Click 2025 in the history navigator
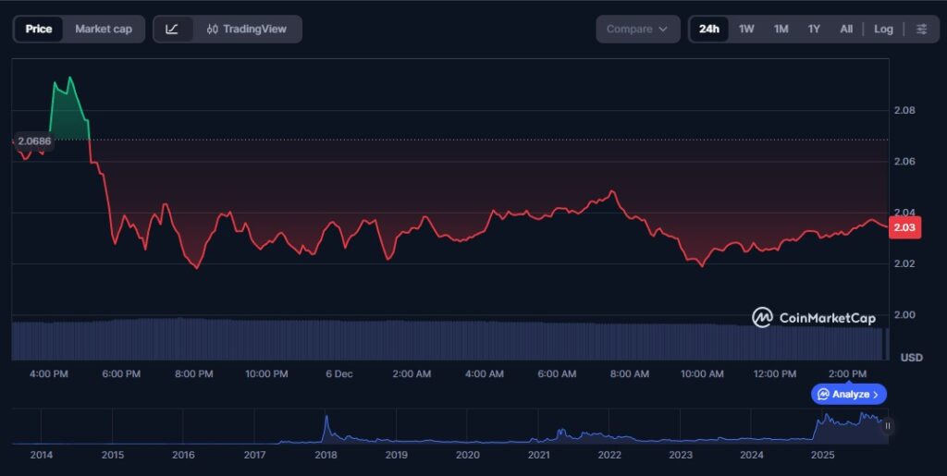 pyautogui.click(x=822, y=455)
